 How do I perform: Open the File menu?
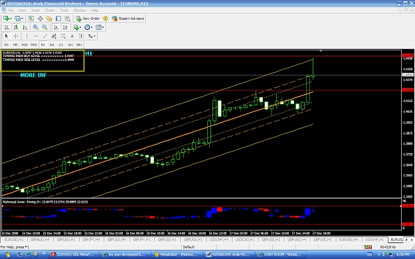coord(11,11)
